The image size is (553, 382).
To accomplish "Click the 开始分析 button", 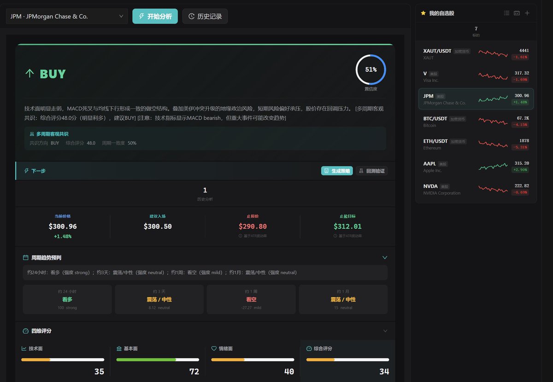I will 155,16.
